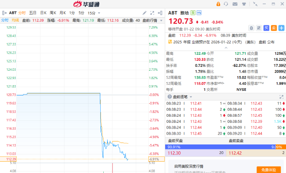
Task: Click the shrink window arrows icon
Action: point(255,4)
